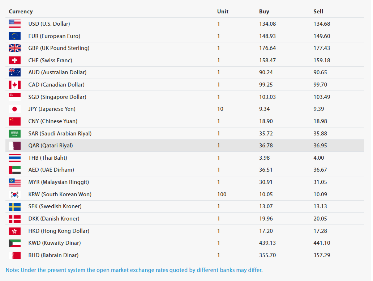Click QAR buy rate 36.78
373x281 pixels.
pos(266,146)
